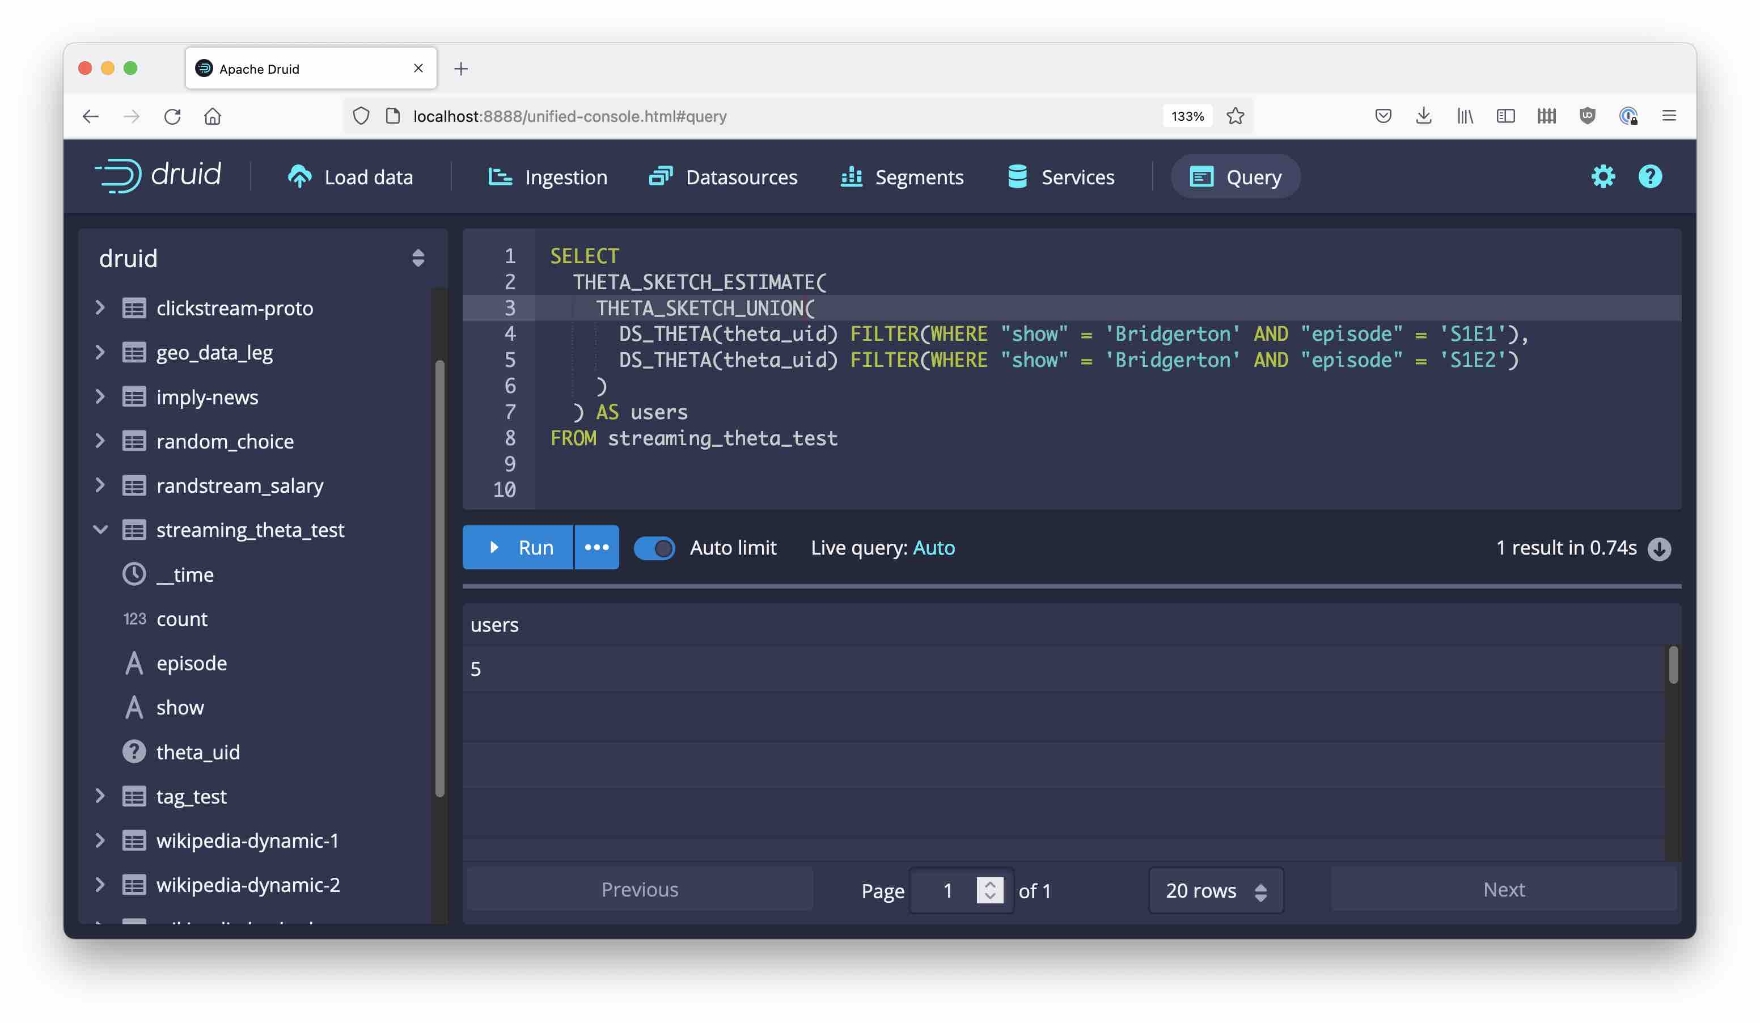This screenshot has width=1760, height=1023.
Task: Click the Druid settings gear icon
Action: 1602,177
